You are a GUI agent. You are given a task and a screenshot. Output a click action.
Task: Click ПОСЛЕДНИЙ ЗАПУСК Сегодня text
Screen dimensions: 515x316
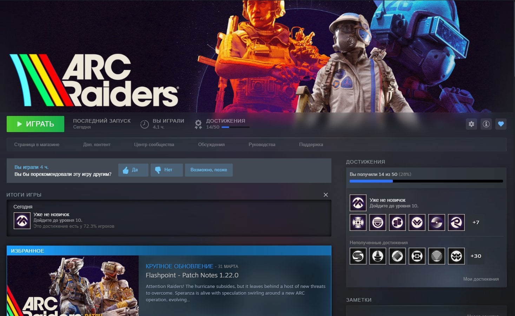102,124
